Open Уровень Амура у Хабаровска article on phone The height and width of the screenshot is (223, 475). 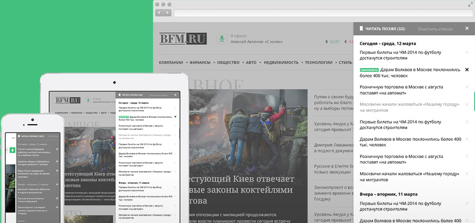[x=35, y=164]
